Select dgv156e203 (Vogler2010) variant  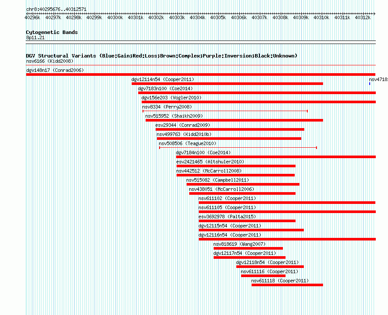click(171, 98)
